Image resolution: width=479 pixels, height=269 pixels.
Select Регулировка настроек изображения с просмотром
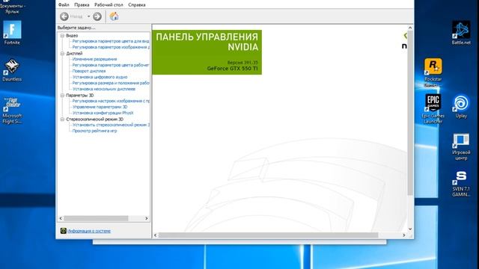111,101
